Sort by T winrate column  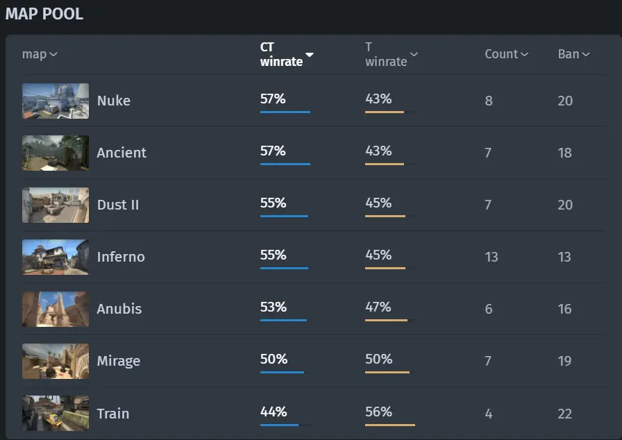tap(392, 54)
